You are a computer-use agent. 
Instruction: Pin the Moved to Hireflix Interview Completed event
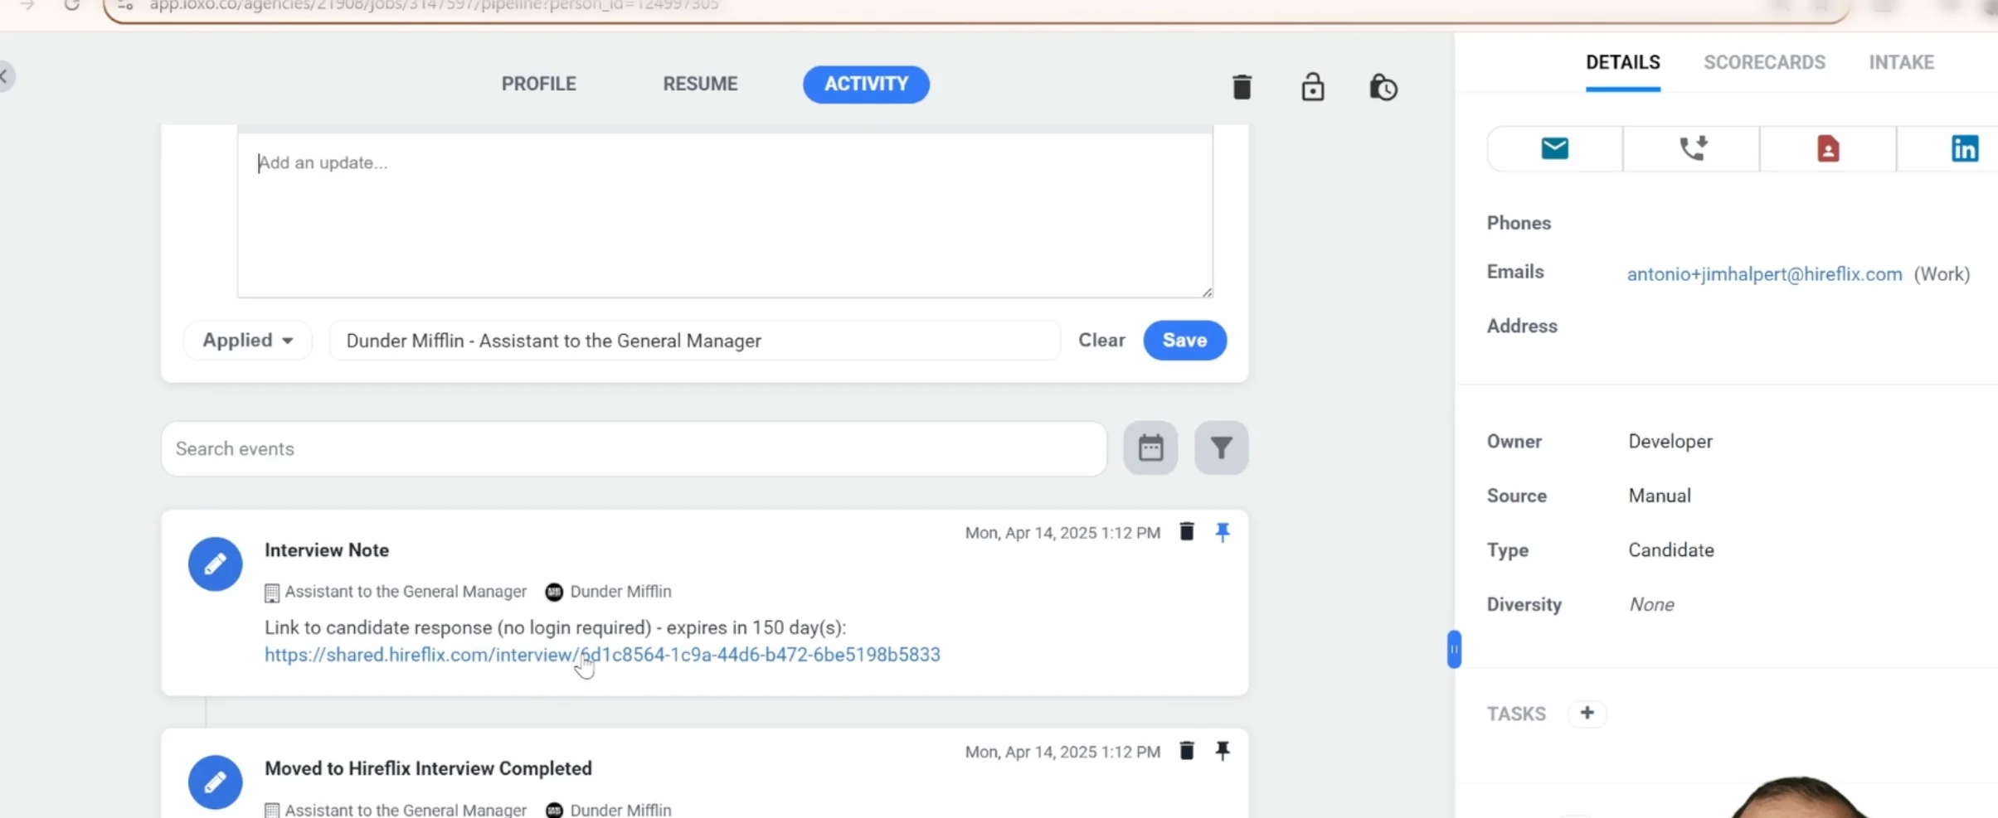[1223, 751]
